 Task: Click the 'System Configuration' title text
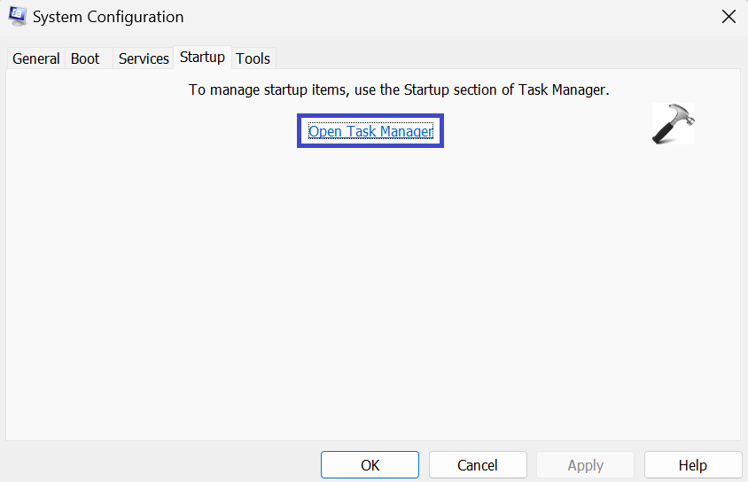click(108, 17)
